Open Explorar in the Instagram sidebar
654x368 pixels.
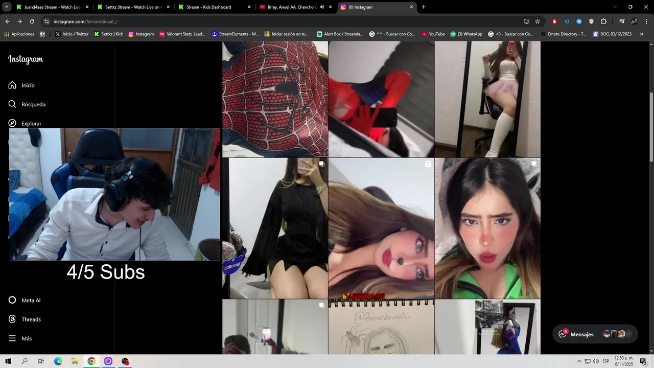[x=25, y=123]
